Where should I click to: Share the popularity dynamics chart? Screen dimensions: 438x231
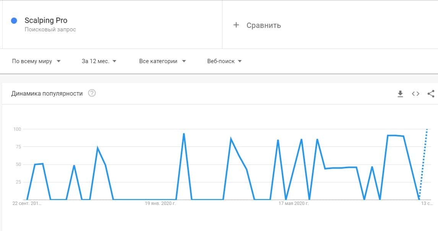[431, 94]
